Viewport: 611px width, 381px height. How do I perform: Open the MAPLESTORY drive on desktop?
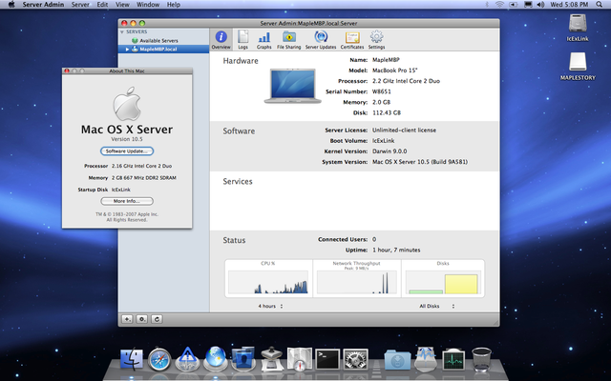[x=578, y=66]
